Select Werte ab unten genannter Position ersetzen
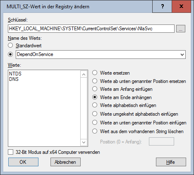Screen dimensions: 194x175 click(95, 81)
